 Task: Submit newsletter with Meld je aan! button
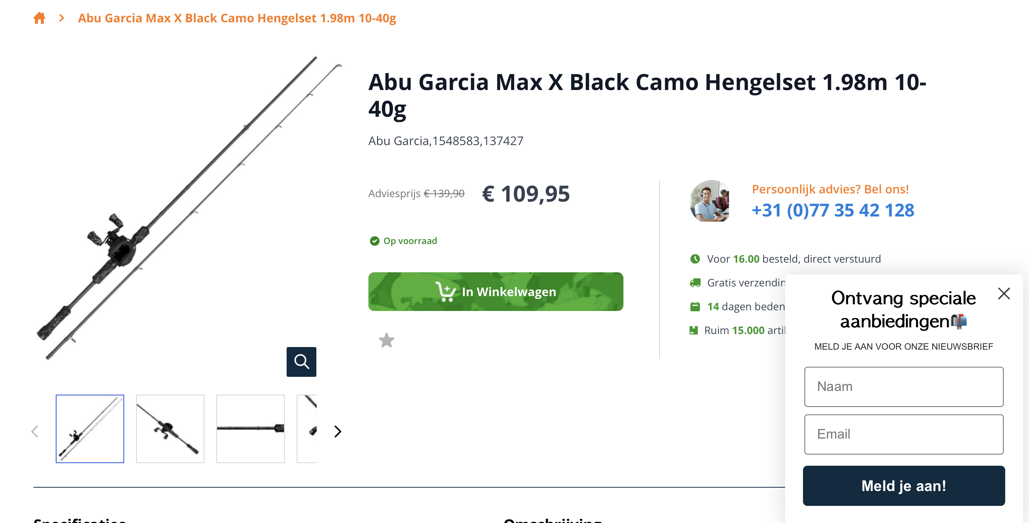[x=904, y=485]
